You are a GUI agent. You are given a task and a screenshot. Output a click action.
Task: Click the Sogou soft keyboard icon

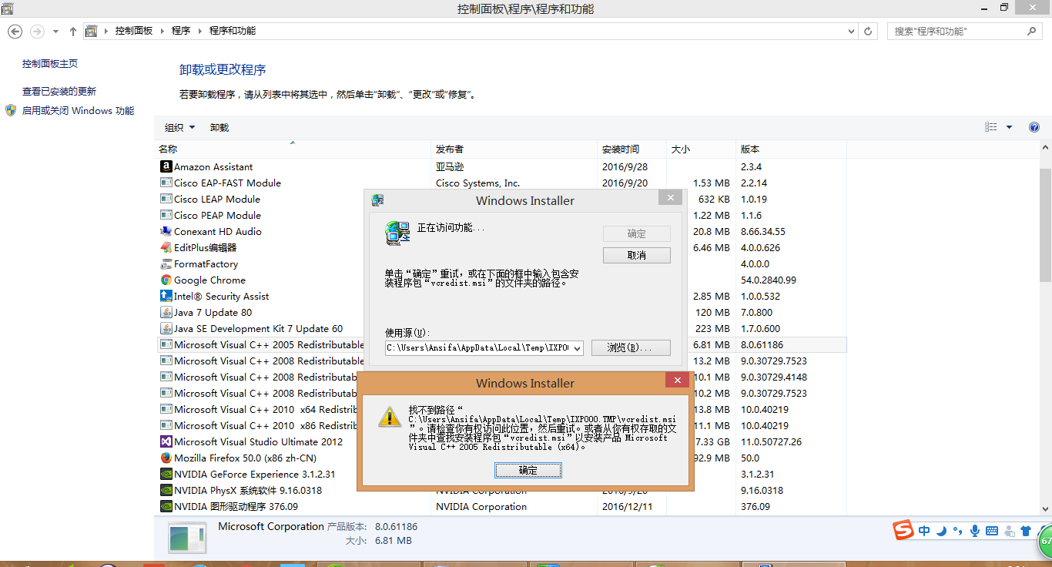coord(991,531)
